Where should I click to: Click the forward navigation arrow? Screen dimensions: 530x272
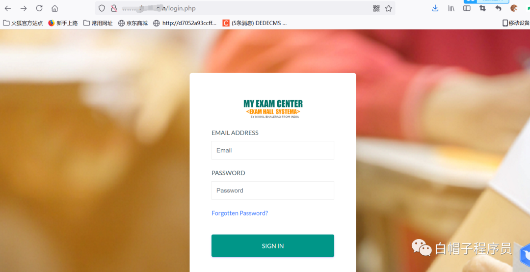coord(24,8)
